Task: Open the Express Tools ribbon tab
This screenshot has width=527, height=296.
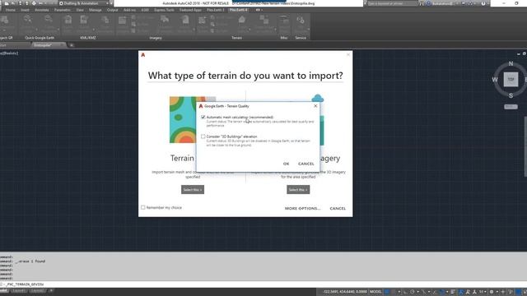Action: 164,10
